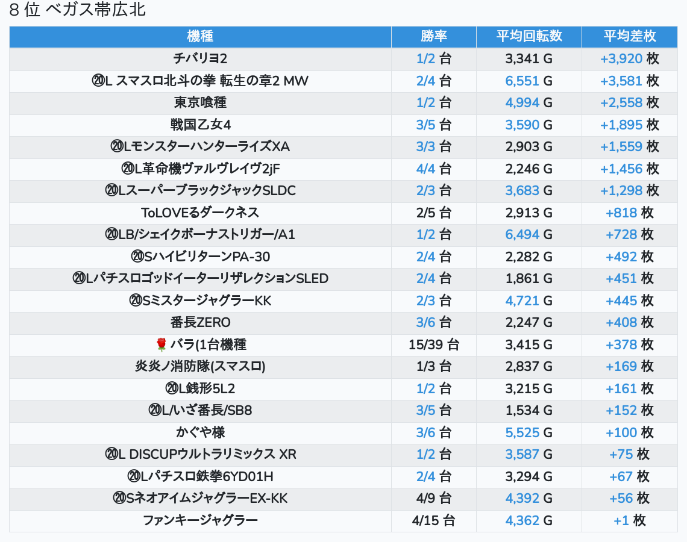
Task: Click the rose icon beside バラ(1台機種
Action: 161,344
